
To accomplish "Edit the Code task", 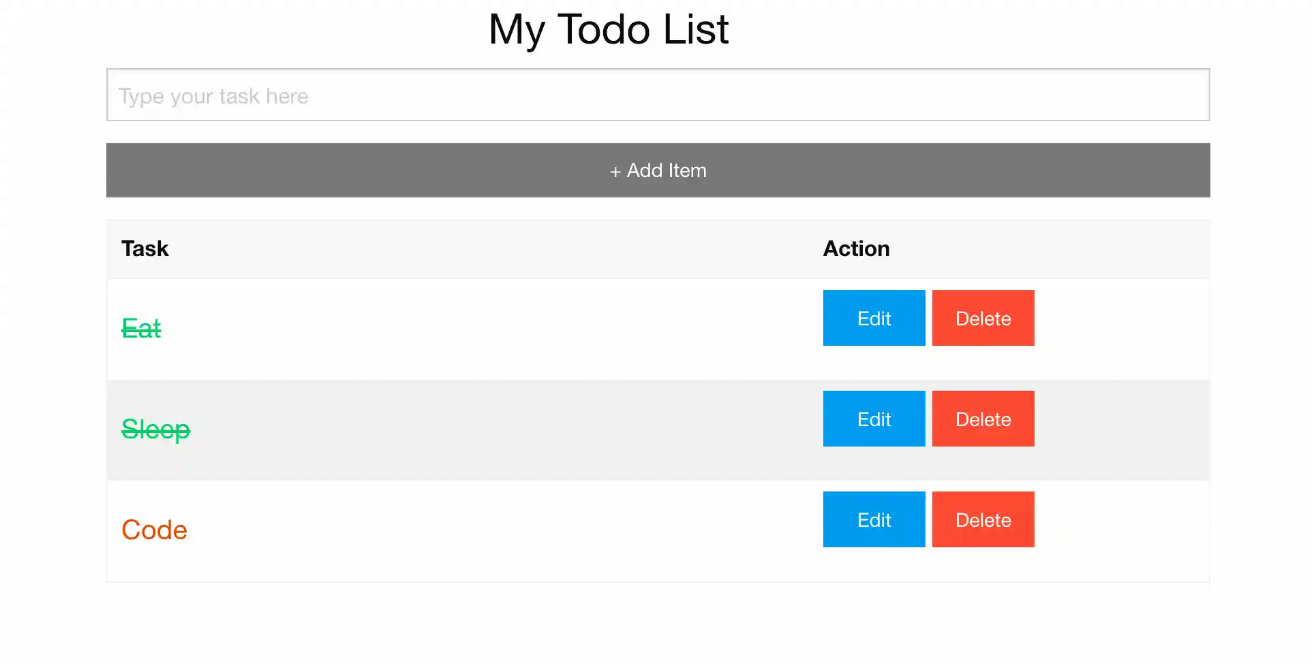I will click(x=874, y=520).
